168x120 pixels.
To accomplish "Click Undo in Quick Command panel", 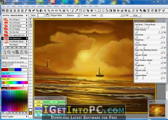I will [x=38, y=102].
